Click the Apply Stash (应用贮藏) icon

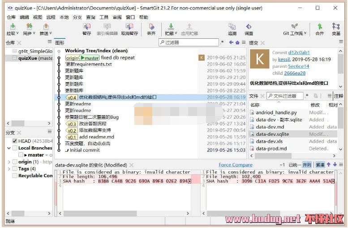click(189, 26)
